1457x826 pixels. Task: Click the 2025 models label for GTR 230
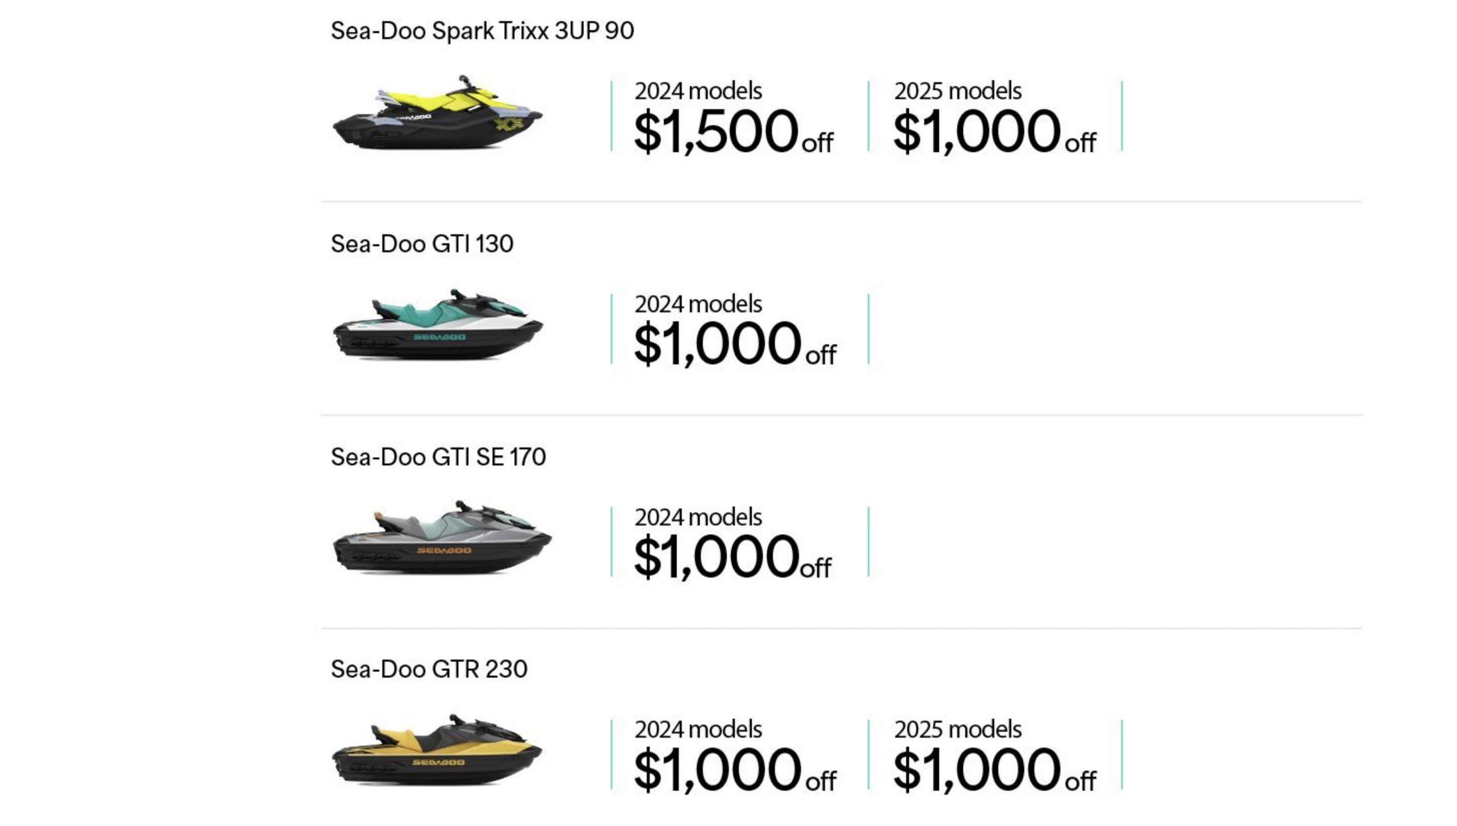tap(958, 729)
